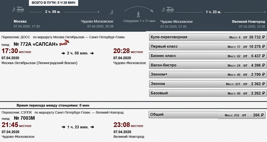Click arrival time 20:28

(x=121, y=51)
